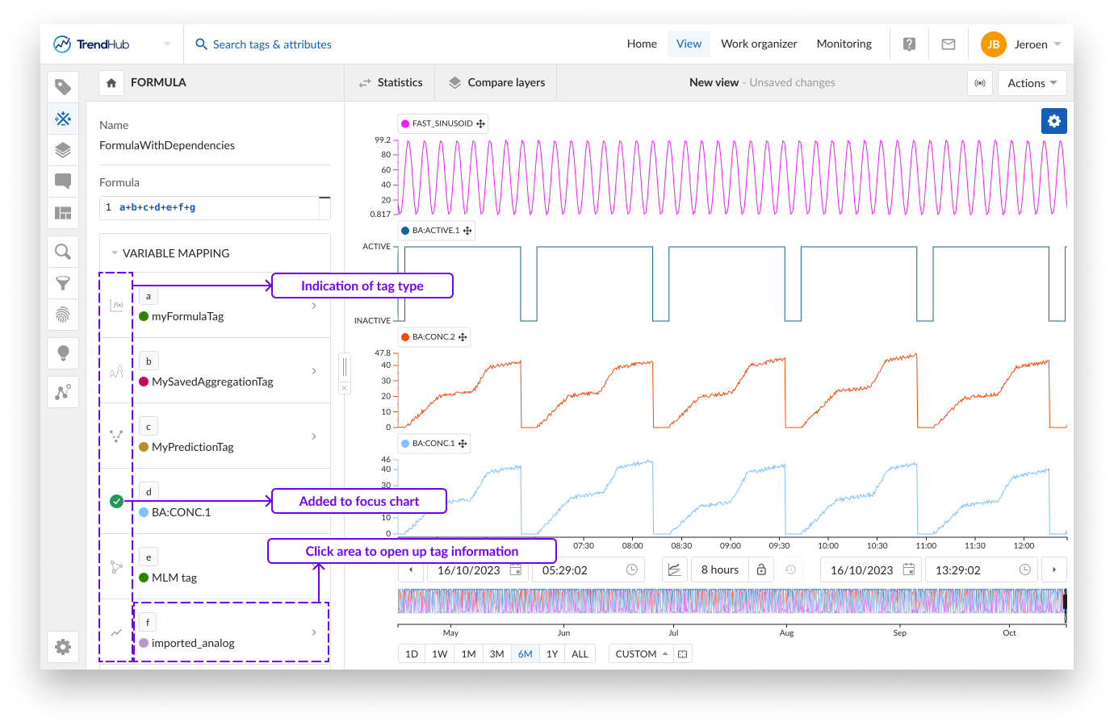Open the comments panel icon
This screenshot has width=1114, height=726.
pyautogui.click(x=63, y=181)
